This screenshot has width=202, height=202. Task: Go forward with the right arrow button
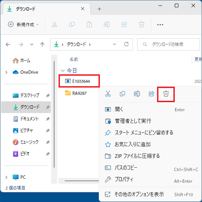(x=21, y=45)
